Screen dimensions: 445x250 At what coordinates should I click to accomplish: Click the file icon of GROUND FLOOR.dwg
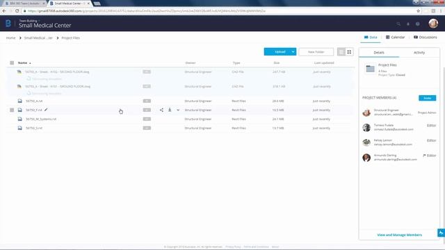(x=19, y=86)
